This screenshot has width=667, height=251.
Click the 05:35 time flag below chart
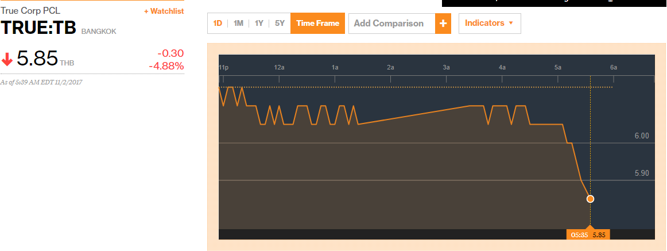(579, 235)
